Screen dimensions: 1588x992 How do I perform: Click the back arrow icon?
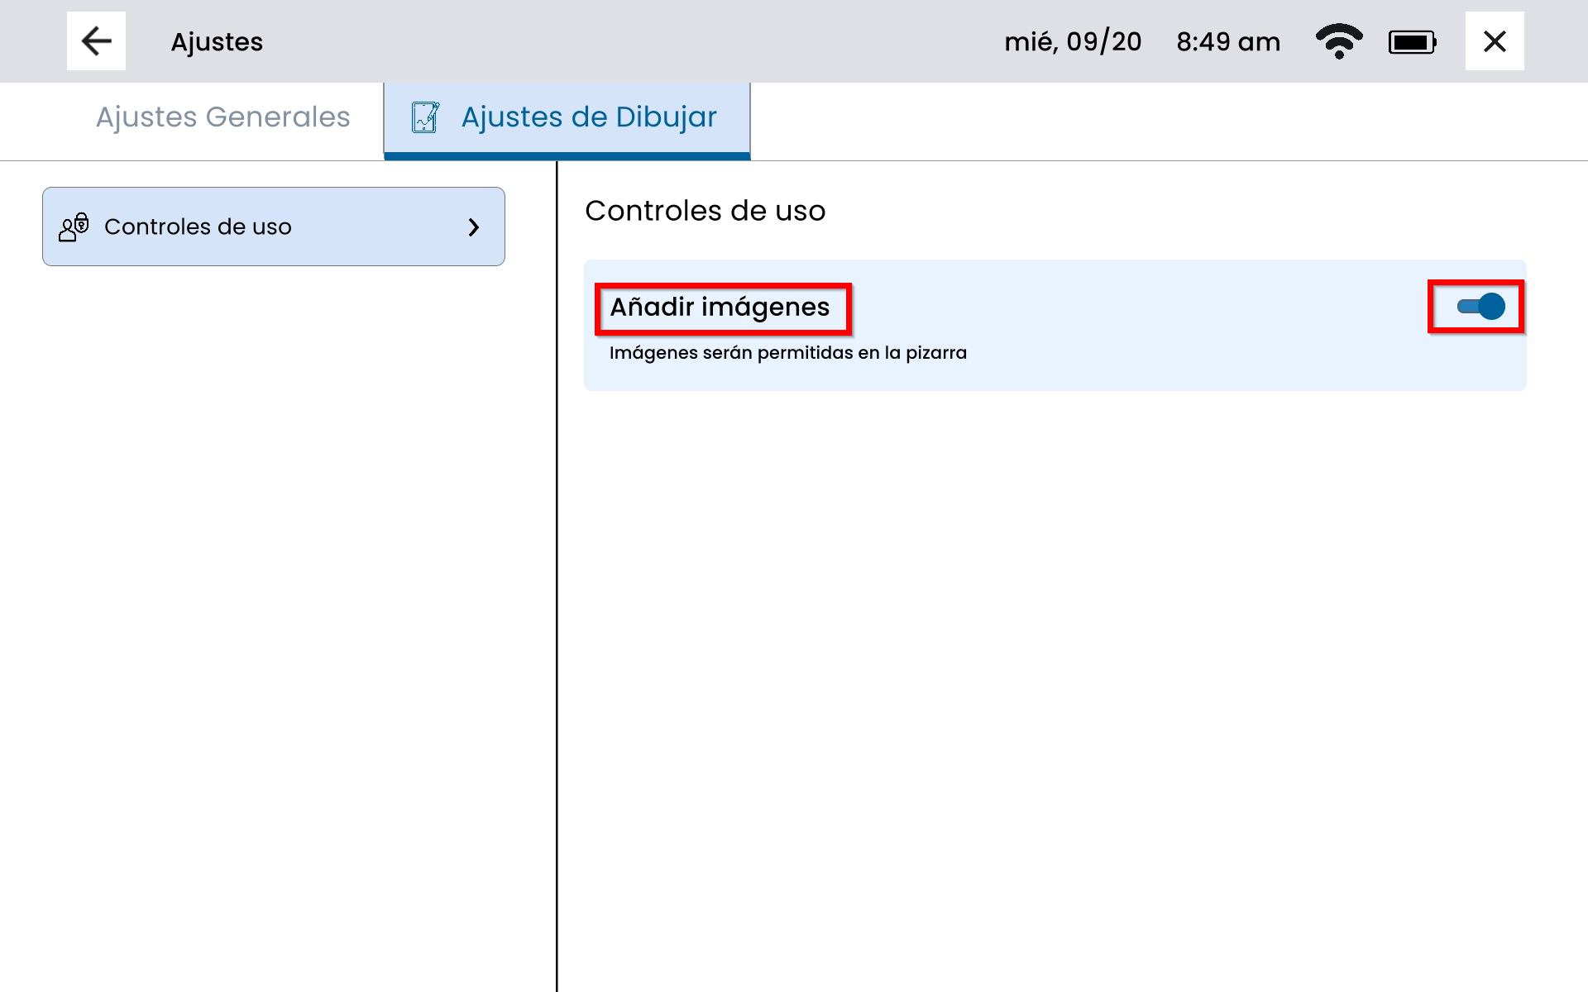[96, 41]
